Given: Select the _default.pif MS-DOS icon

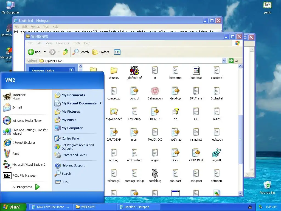Looking at the screenshot, I should click(x=134, y=70).
